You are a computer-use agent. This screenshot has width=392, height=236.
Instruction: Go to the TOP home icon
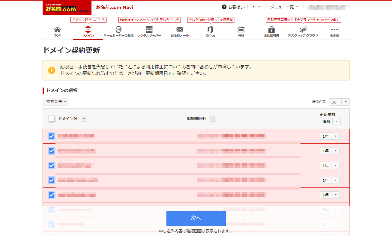pyautogui.click(x=57, y=30)
